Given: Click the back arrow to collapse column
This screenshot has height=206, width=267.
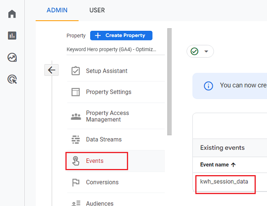Looking at the screenshot, I should (51, 70).
